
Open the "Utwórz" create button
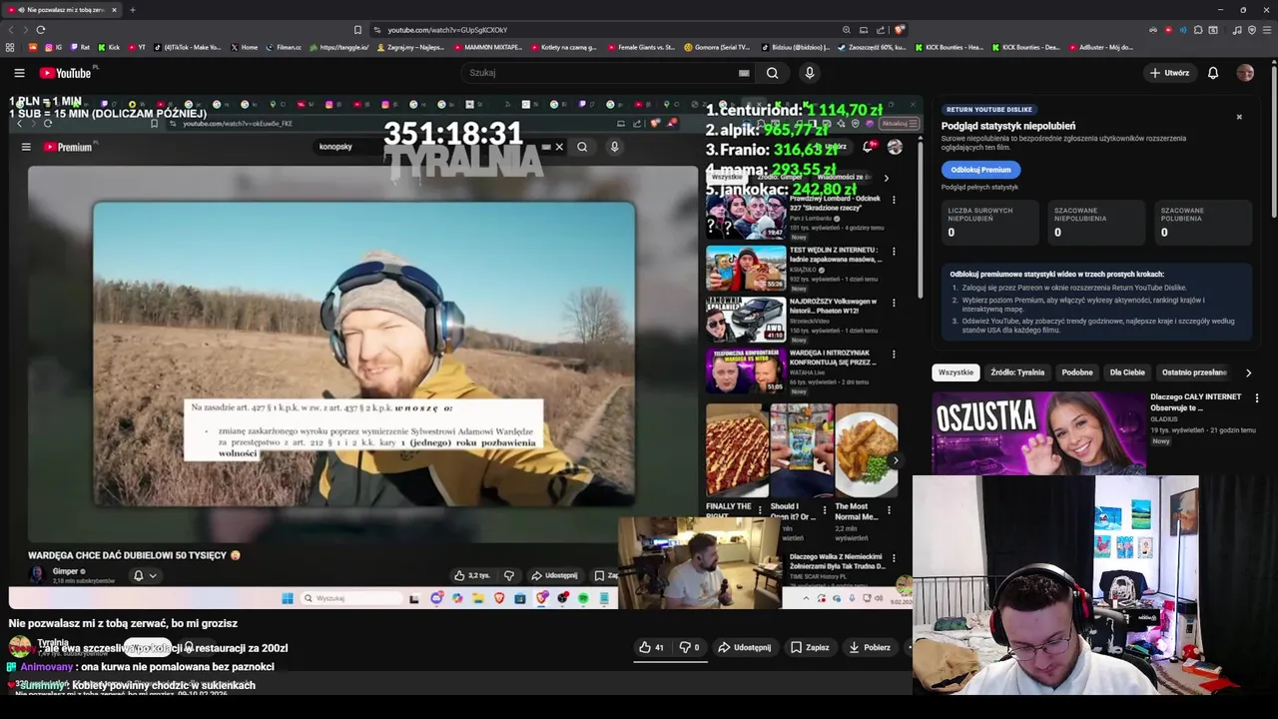(x=1169, y=73)
